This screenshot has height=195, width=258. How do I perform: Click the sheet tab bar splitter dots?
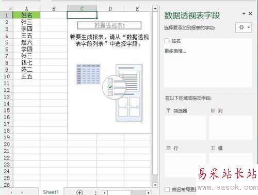[x=95, y=192]
